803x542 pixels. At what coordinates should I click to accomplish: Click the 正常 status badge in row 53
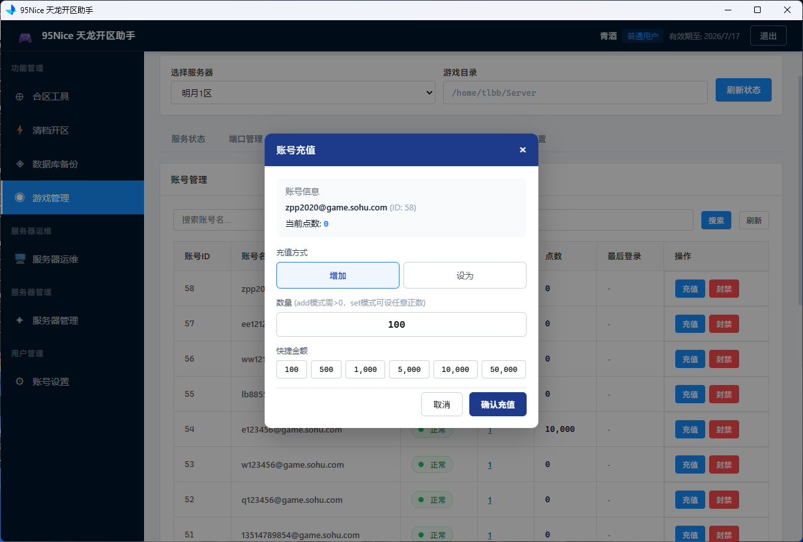(x=431, y=465)
